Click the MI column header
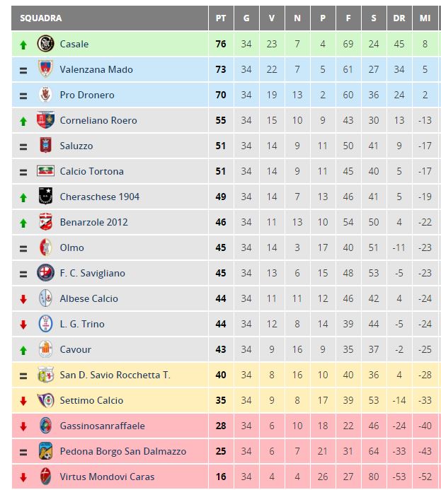 pyautogui.click(x=425, y=18)
